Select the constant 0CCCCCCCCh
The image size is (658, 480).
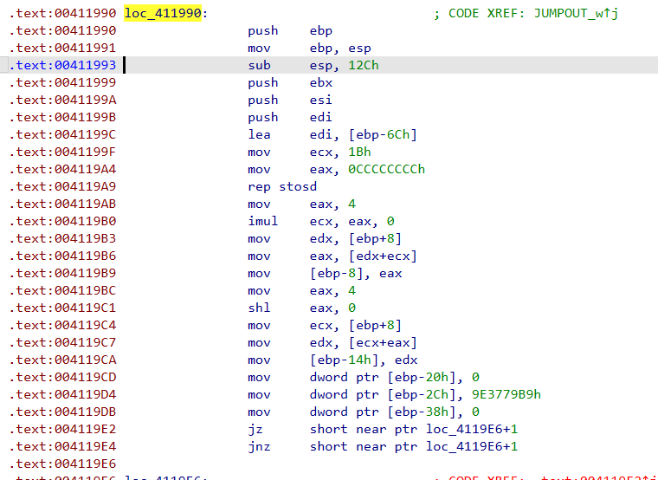[386, 169]
